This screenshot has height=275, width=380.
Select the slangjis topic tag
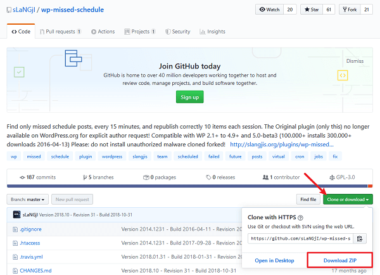pyautogui.click(x=140, y=157)
